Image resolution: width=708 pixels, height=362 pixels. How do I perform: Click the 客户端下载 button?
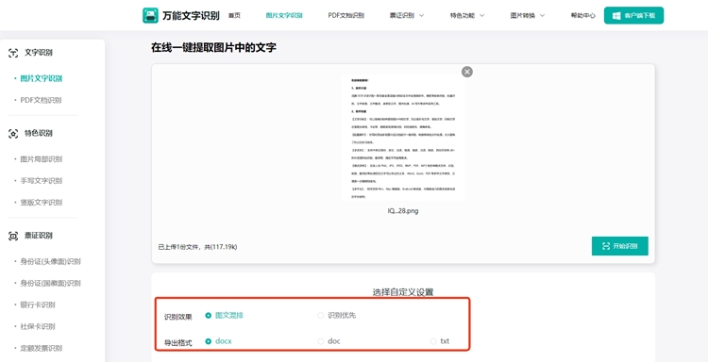pyautogui.click(x=634, y=15)
